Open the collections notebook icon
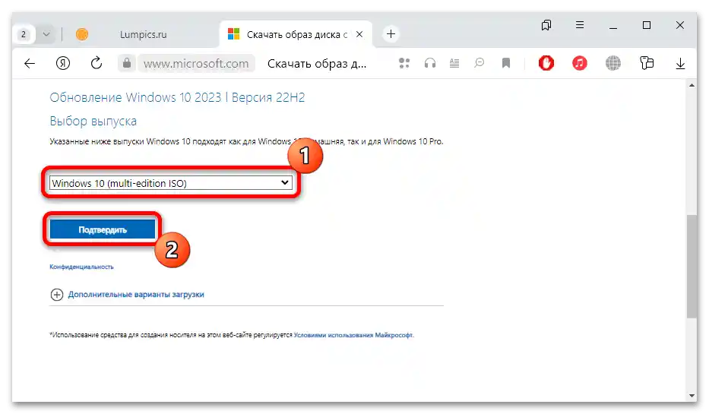Viewport: 709px width, 414px height. (647, 63)
